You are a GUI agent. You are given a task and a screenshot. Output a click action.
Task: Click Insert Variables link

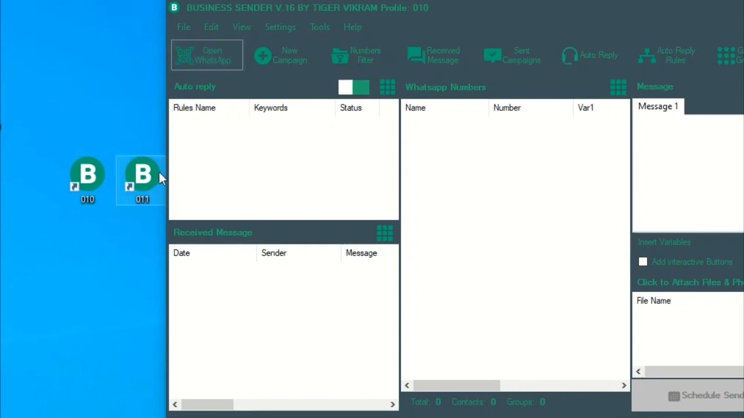(x=664, y=242)
